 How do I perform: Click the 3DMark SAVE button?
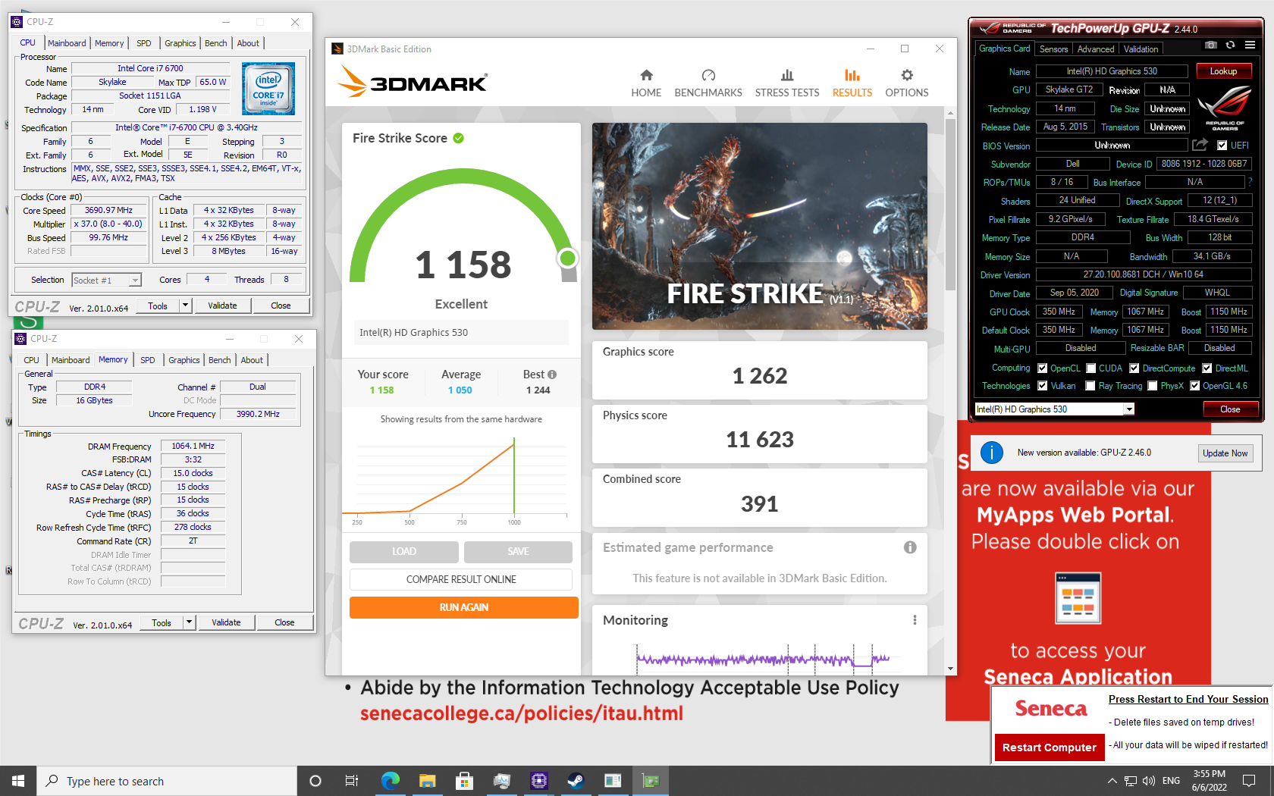(518, 551)
